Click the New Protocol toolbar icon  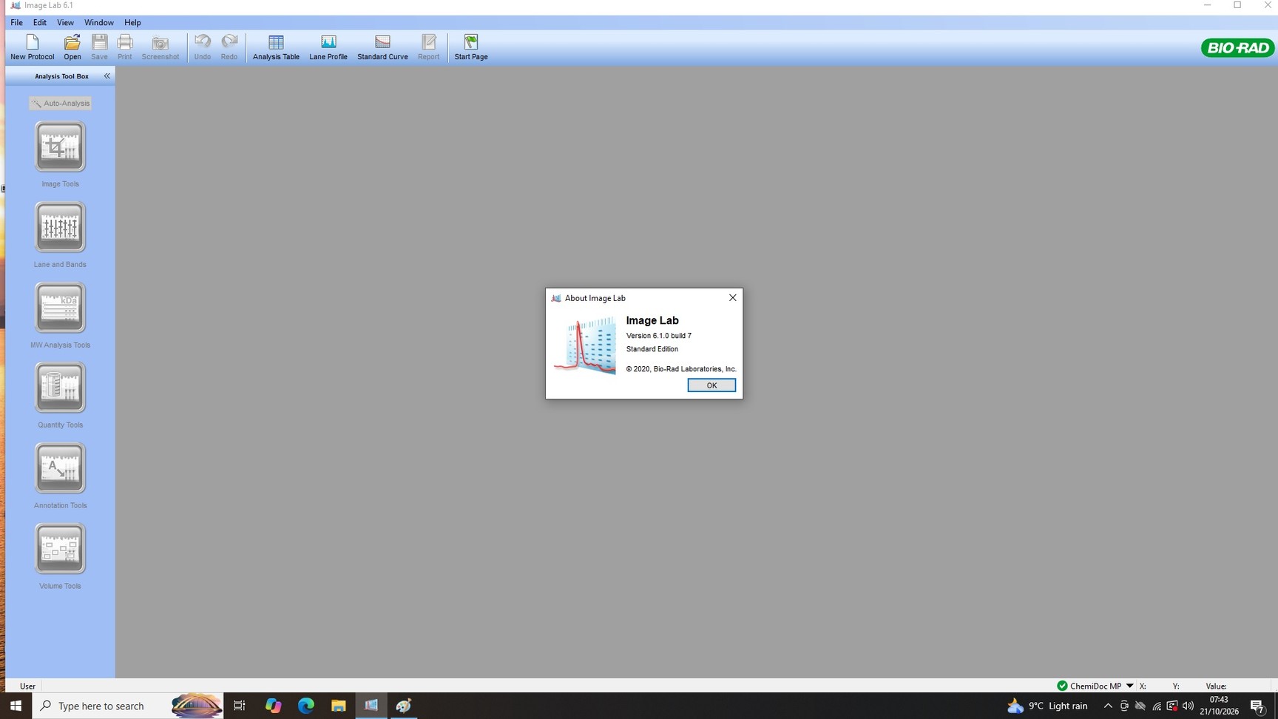click(x=33, y=47)
